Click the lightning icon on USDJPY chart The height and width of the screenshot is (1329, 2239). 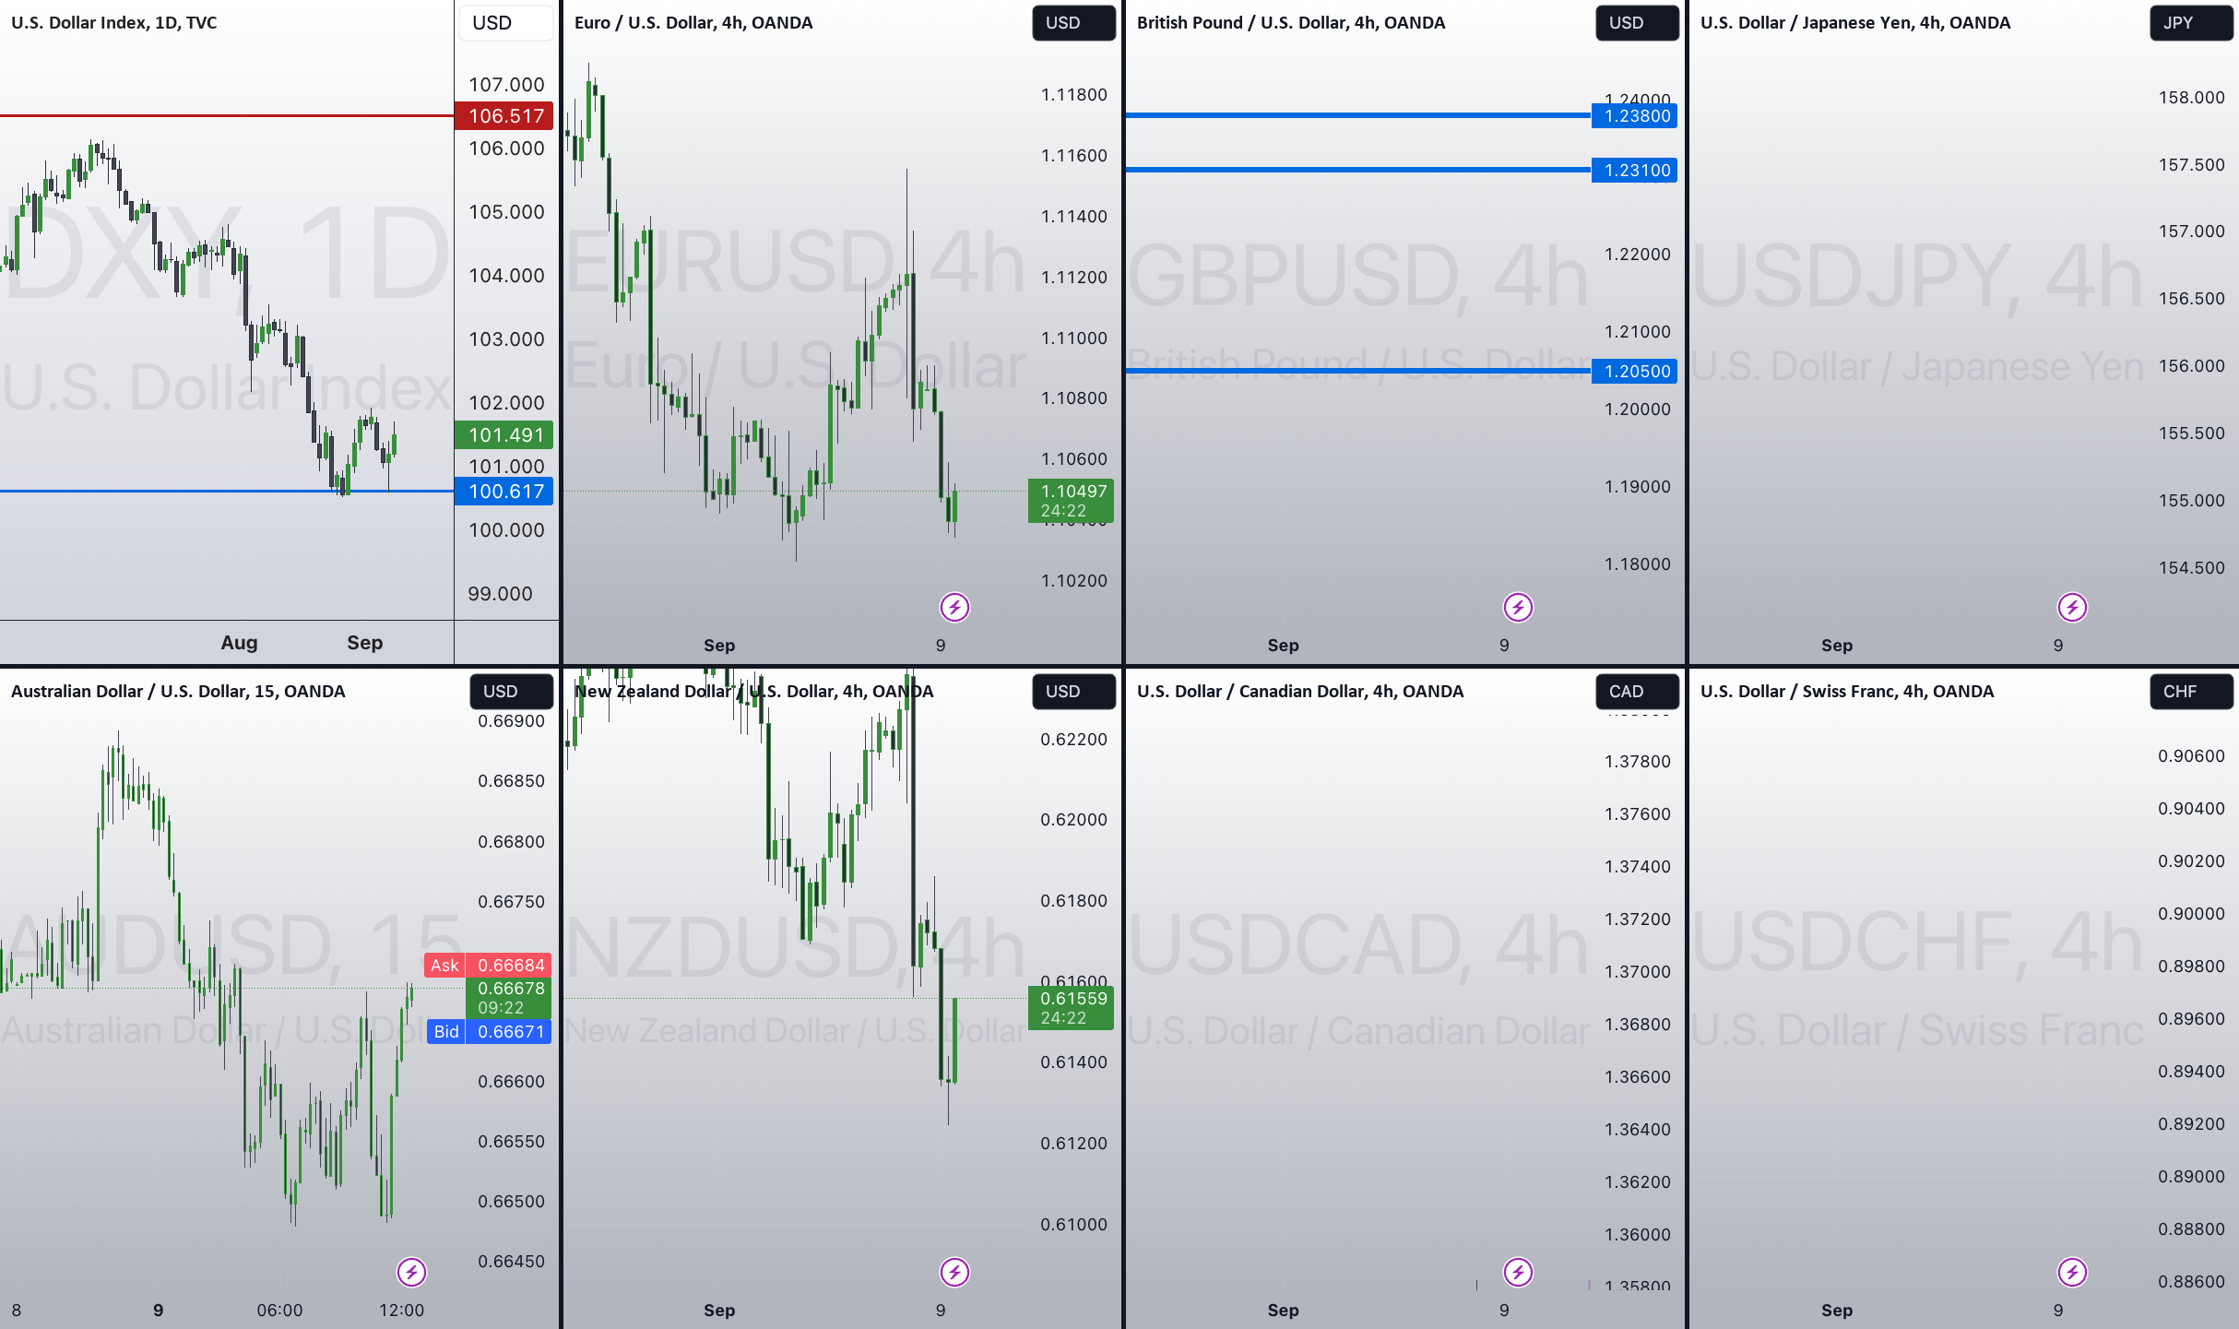(x=2072, y=607)
